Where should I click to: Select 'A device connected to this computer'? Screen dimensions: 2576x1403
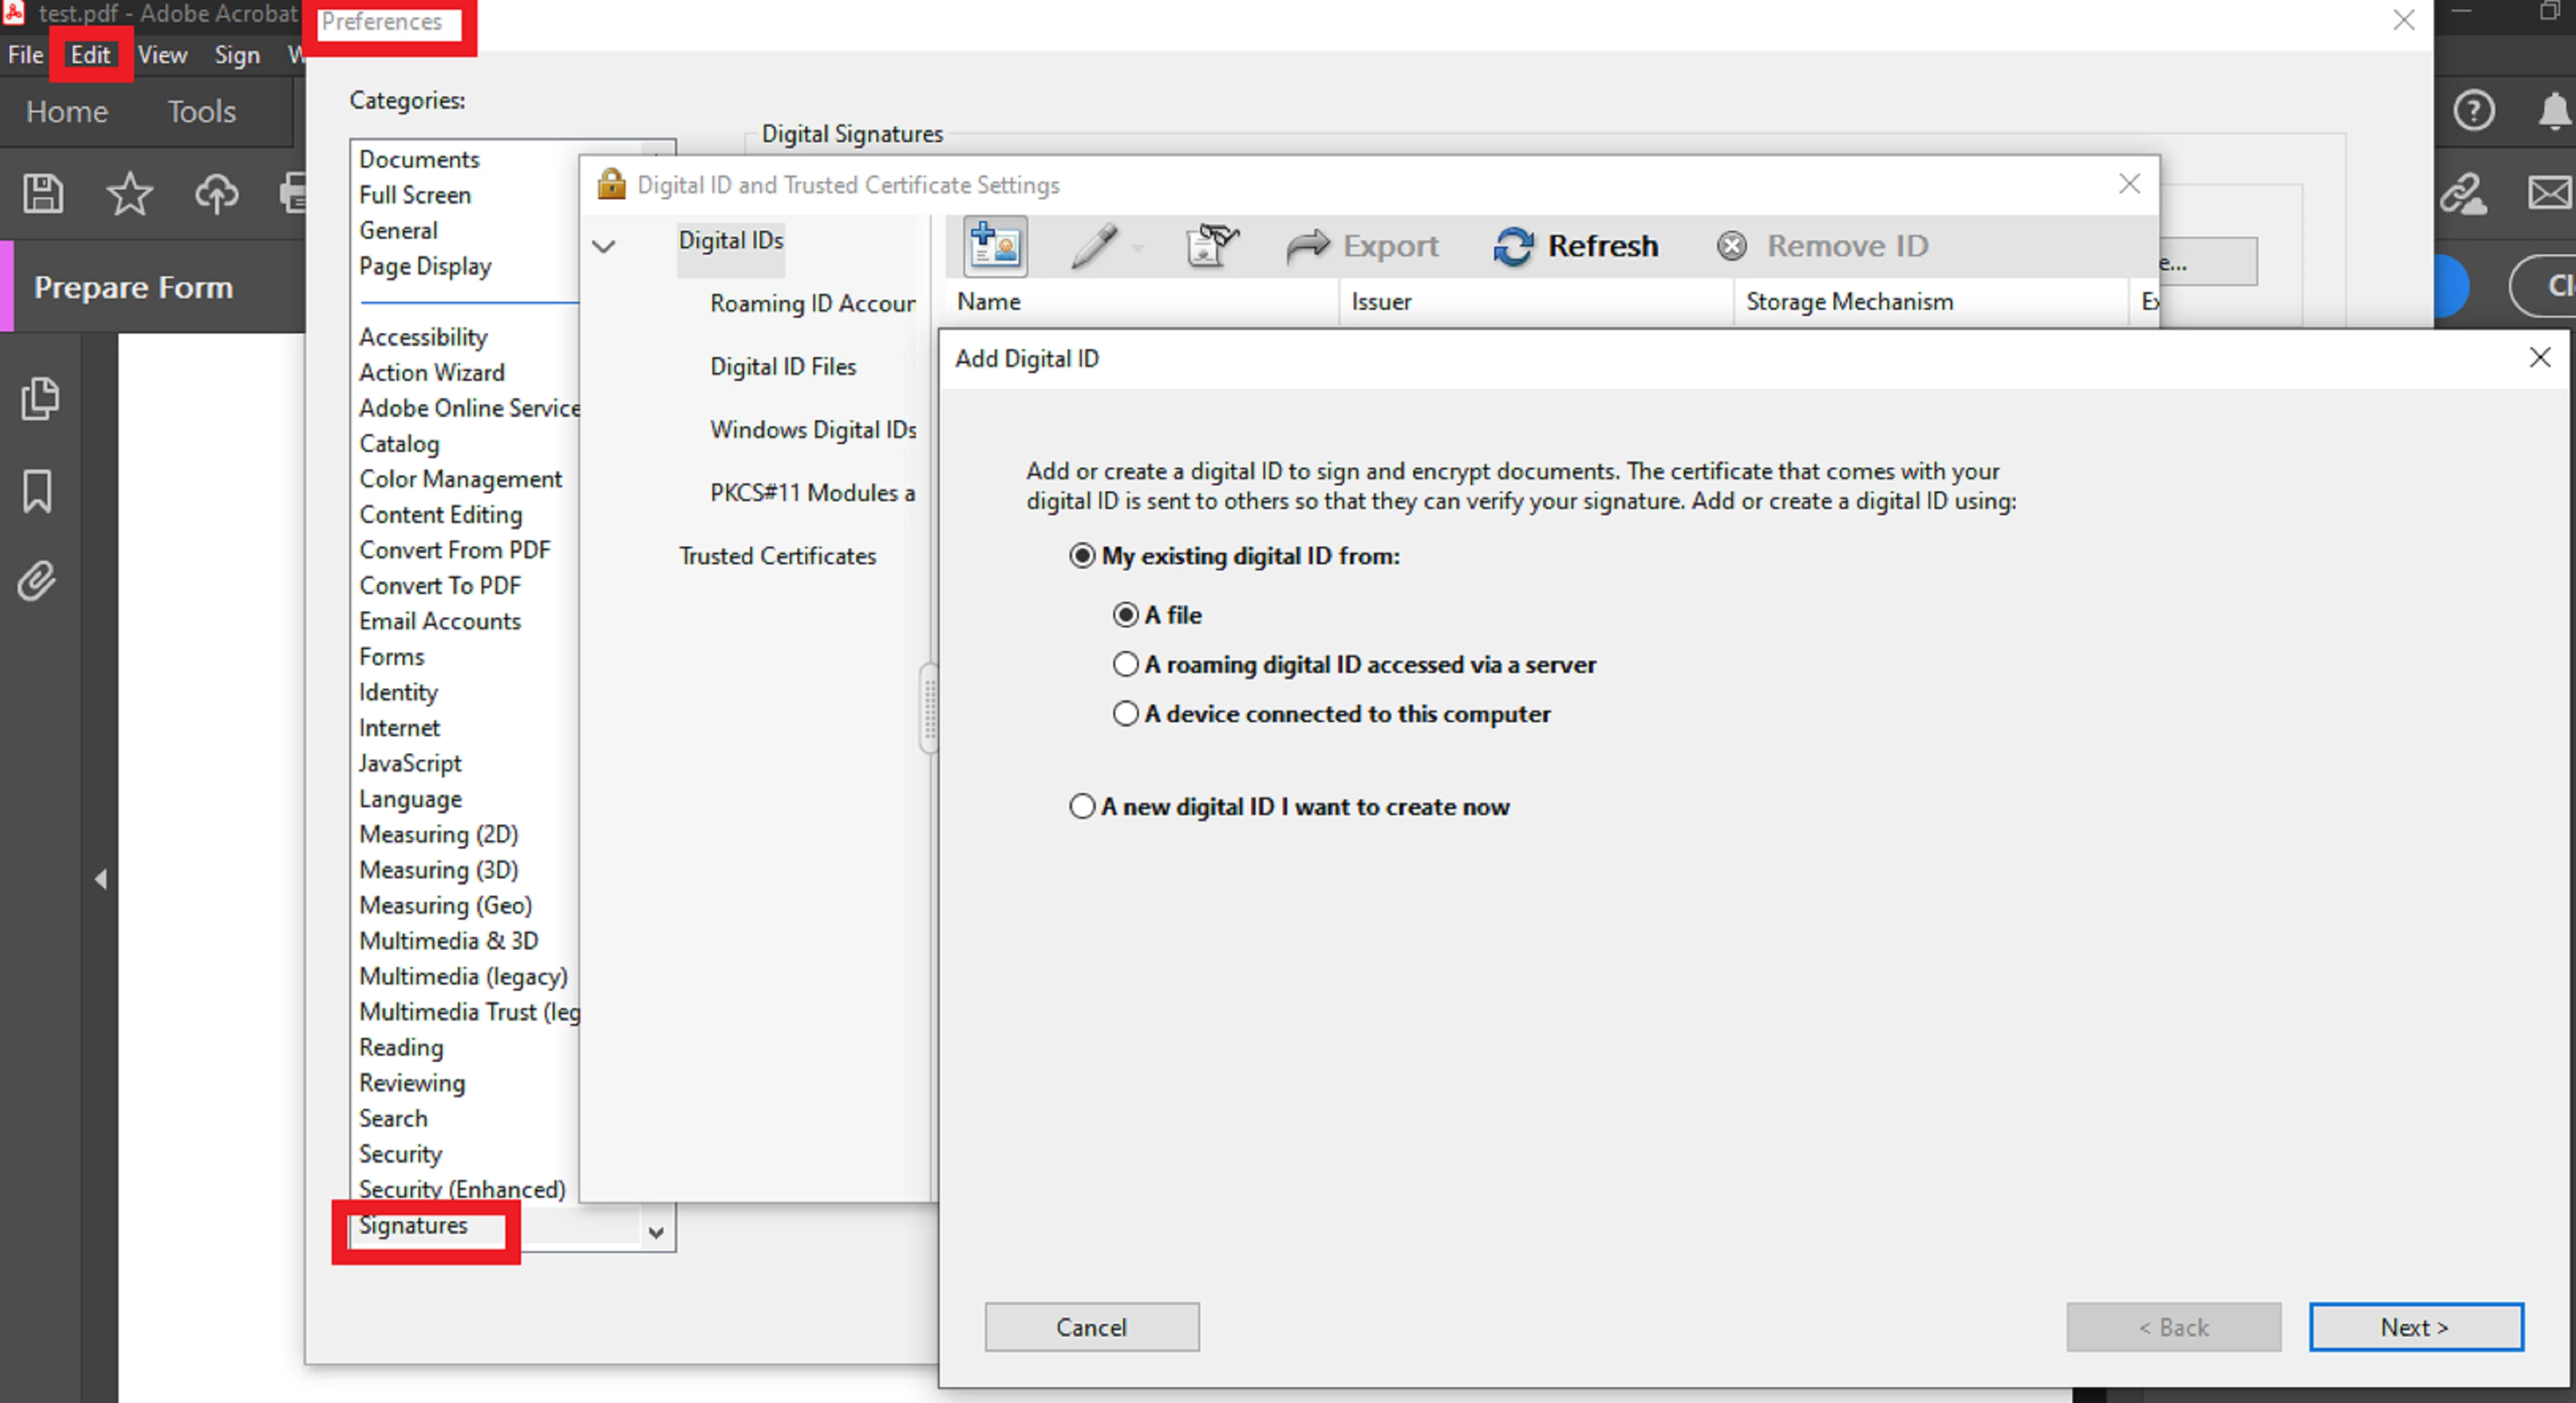1126,714
